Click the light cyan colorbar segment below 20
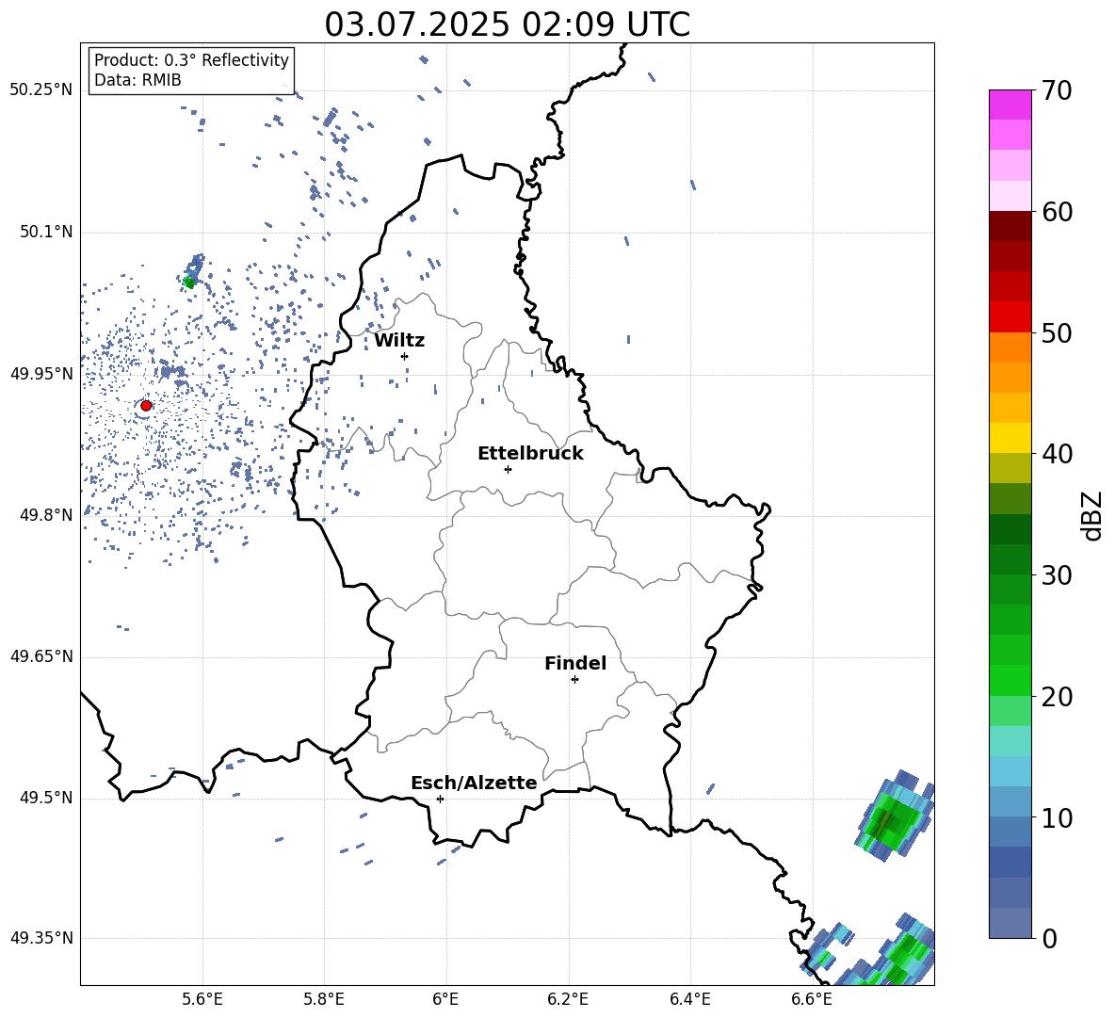 pyautogui.click(x=1010, y=741)
